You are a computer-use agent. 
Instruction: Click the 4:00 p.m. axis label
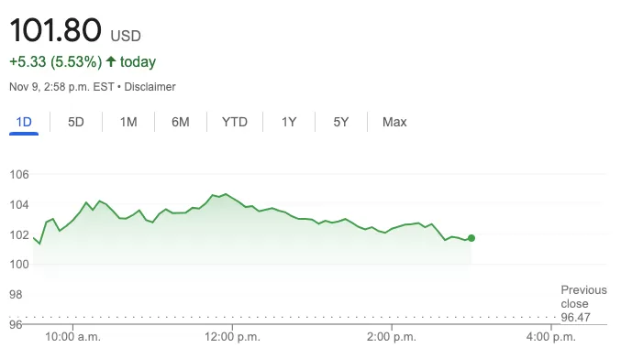point(551,336)
